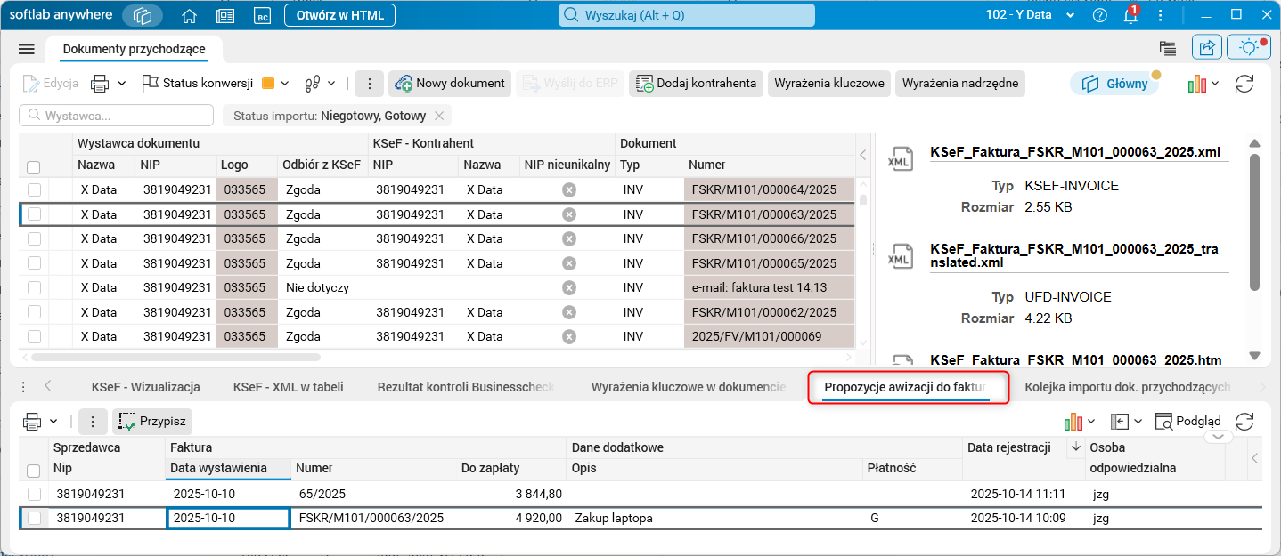Check the box for FSKR/M101/000064/2025 row
The image size is (1281, 556).
point(34,189)
